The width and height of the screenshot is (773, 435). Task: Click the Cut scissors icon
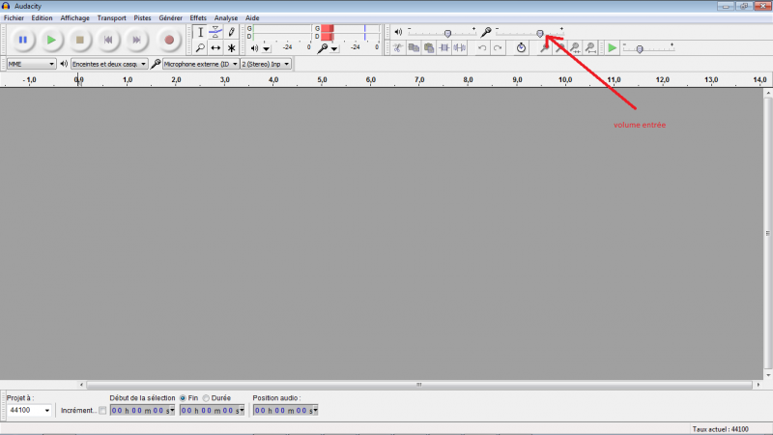(398, 47)
